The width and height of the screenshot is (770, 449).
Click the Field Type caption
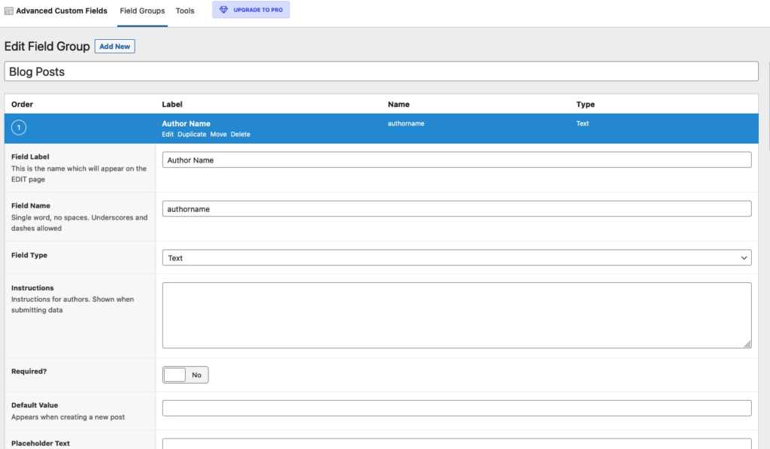(29, 256)
